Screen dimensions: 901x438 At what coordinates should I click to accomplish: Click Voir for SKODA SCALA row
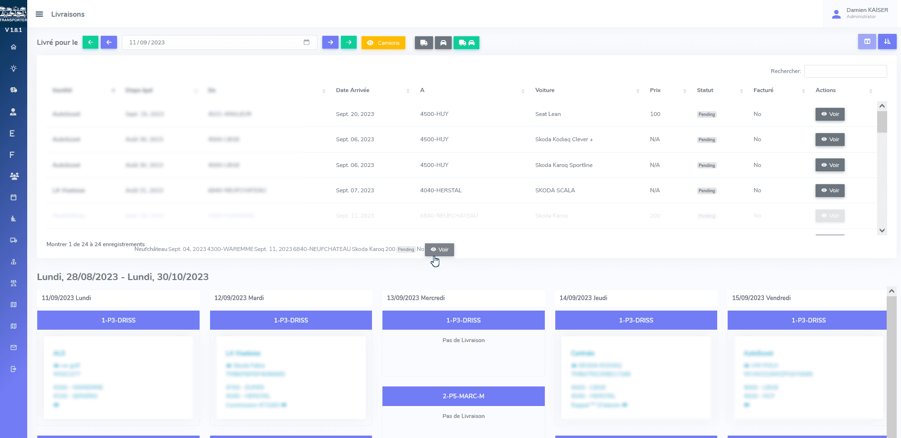pos(830,191)
